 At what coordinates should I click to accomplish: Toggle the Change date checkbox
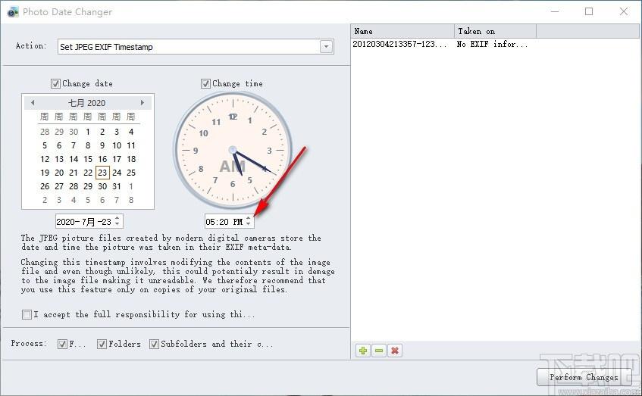pos(55,83)
